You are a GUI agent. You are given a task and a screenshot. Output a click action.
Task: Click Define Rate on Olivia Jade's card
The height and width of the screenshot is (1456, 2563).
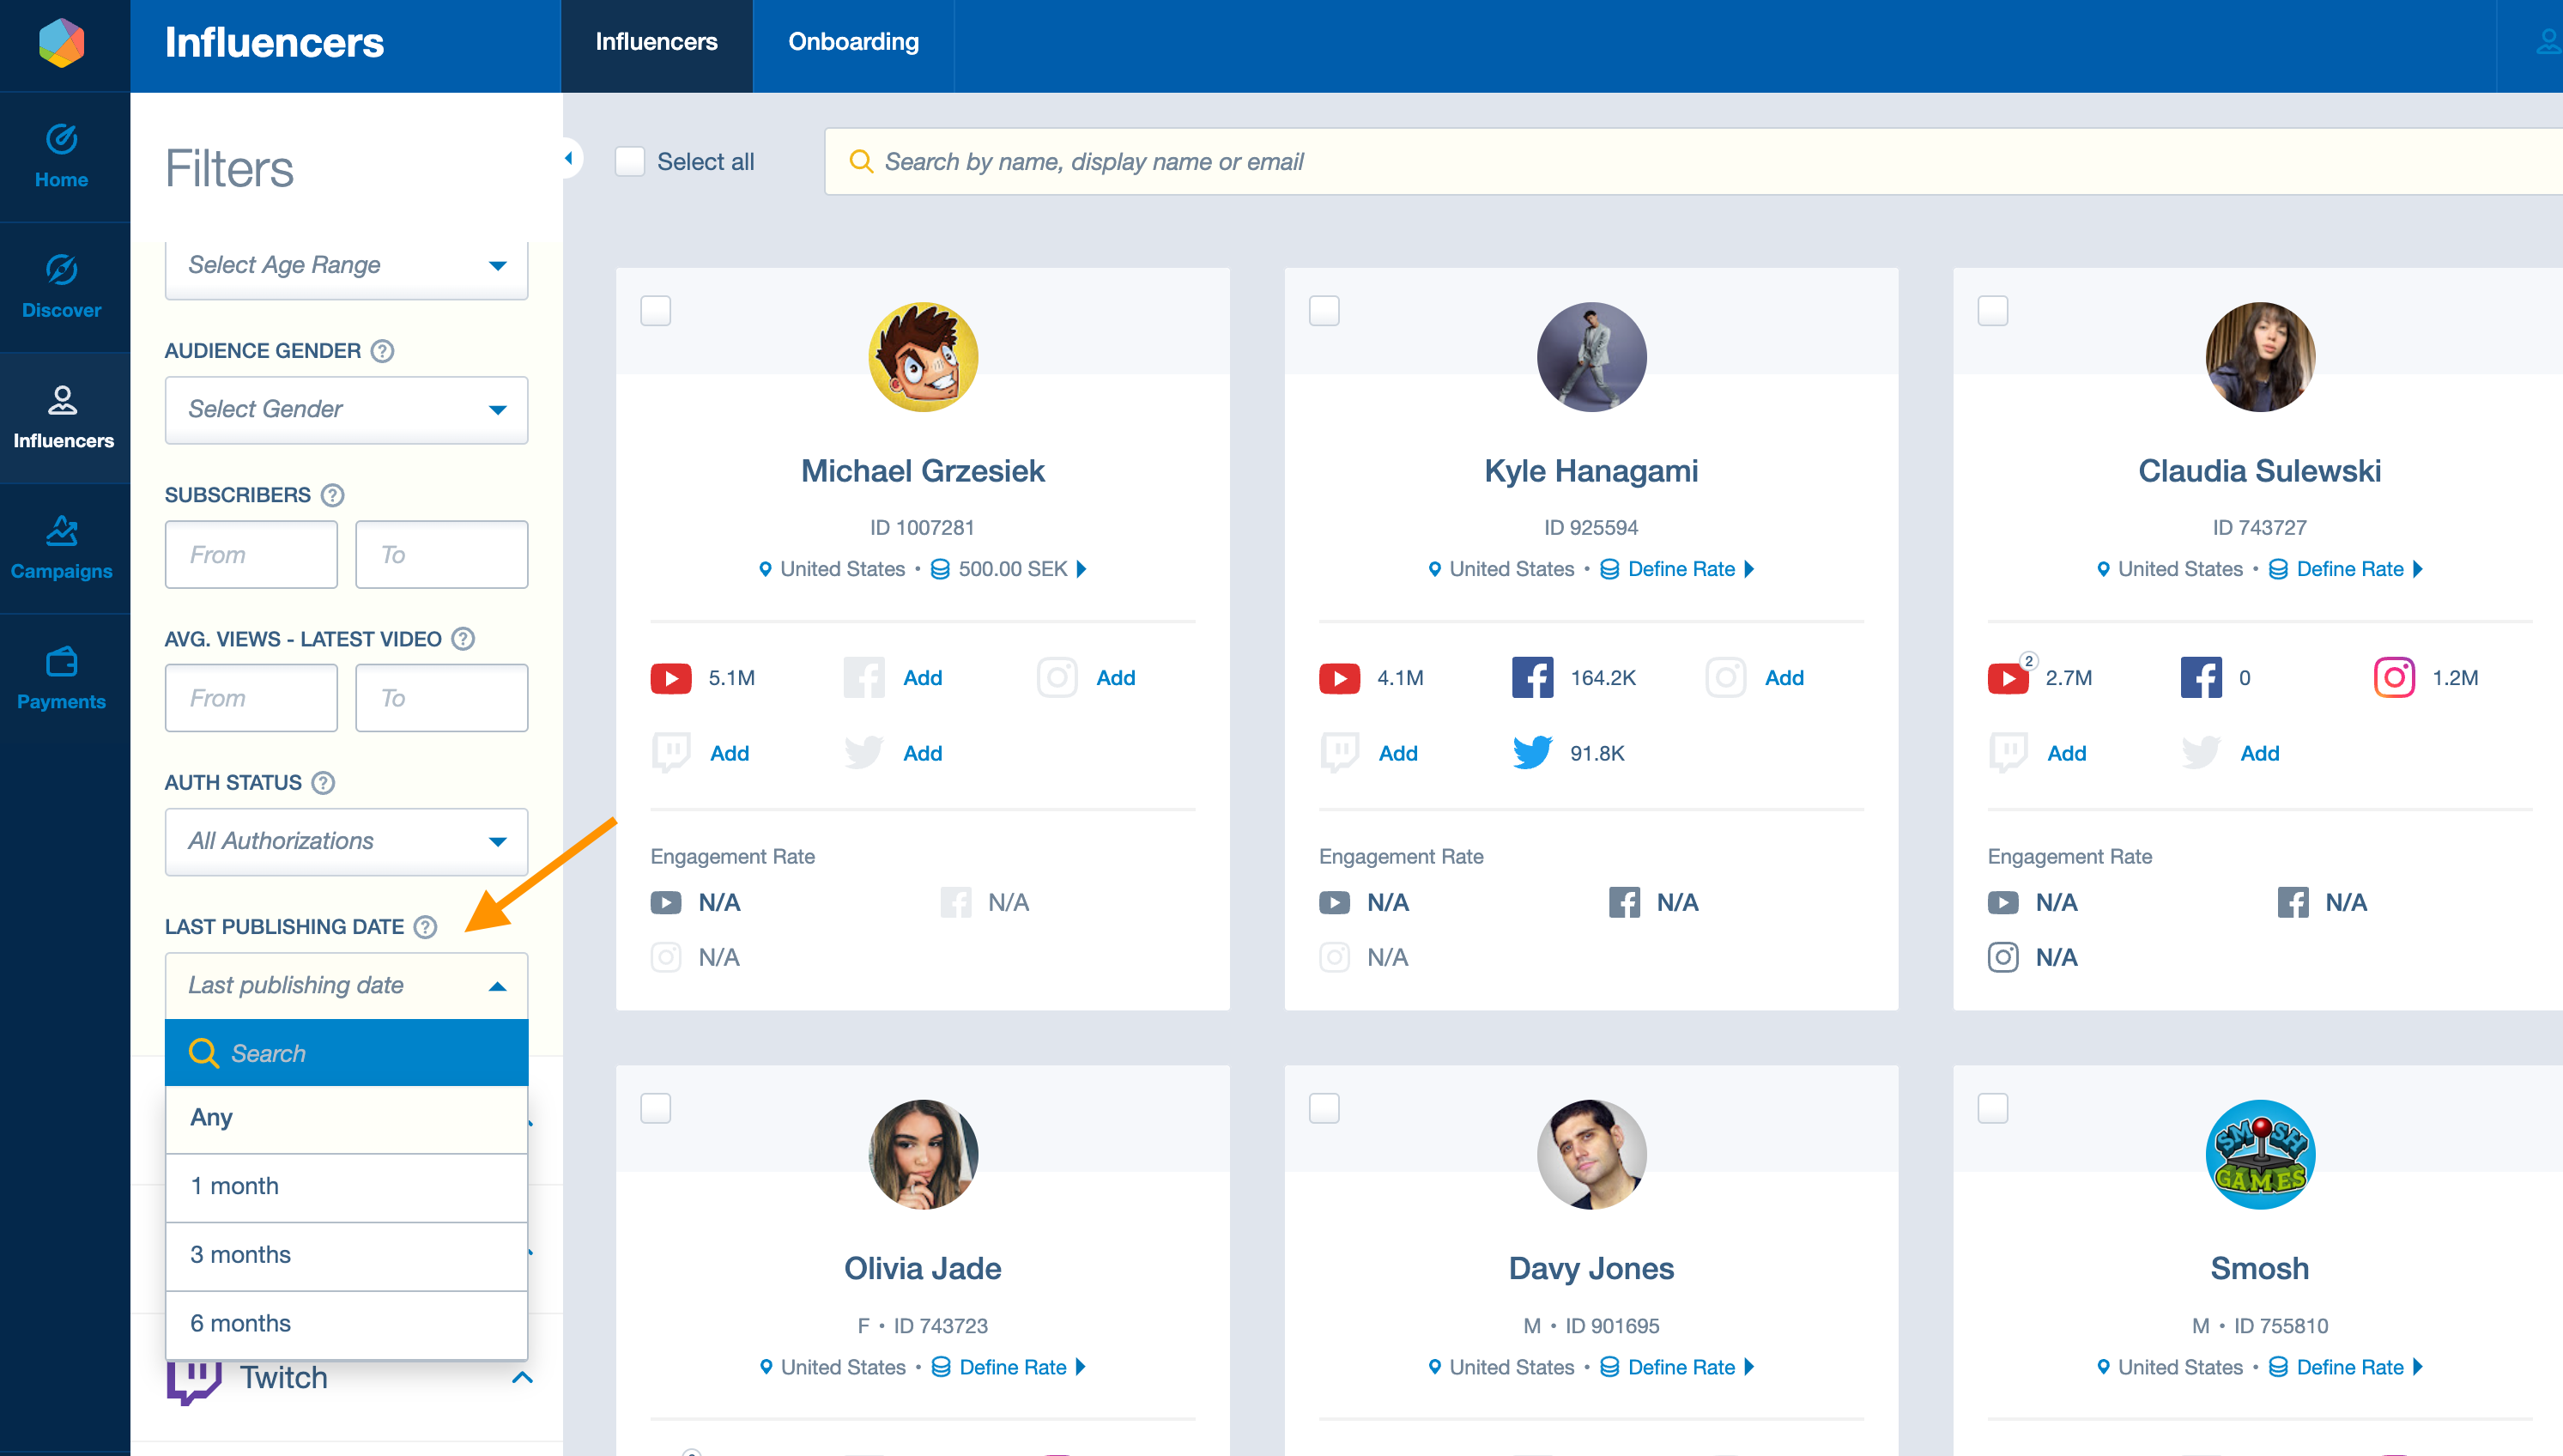click(1012, 1367)
